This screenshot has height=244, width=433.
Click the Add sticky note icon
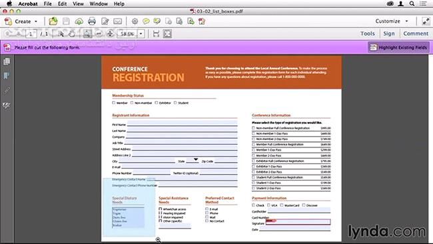pos(146,21)
